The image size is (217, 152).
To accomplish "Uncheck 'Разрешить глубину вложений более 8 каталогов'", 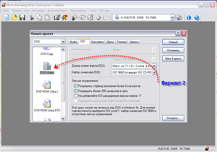I will click(76, 86).
